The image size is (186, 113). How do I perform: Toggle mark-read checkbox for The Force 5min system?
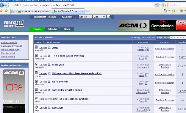[49, 56]
